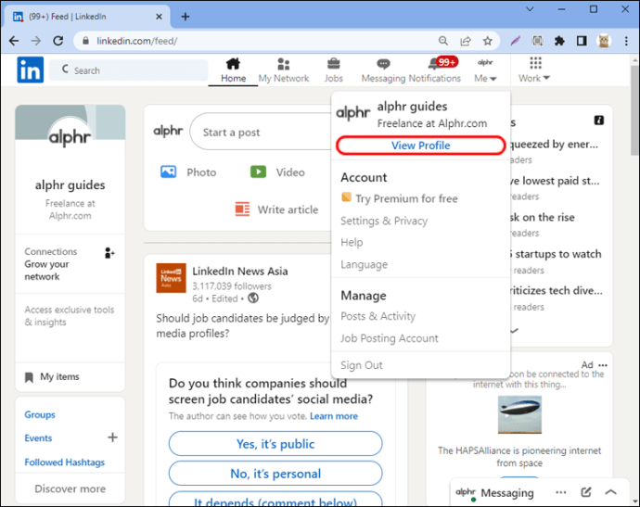Viewport: 640px width, 507px height.
Task: Click the startups to watch news headline
Action: (556, 254)
